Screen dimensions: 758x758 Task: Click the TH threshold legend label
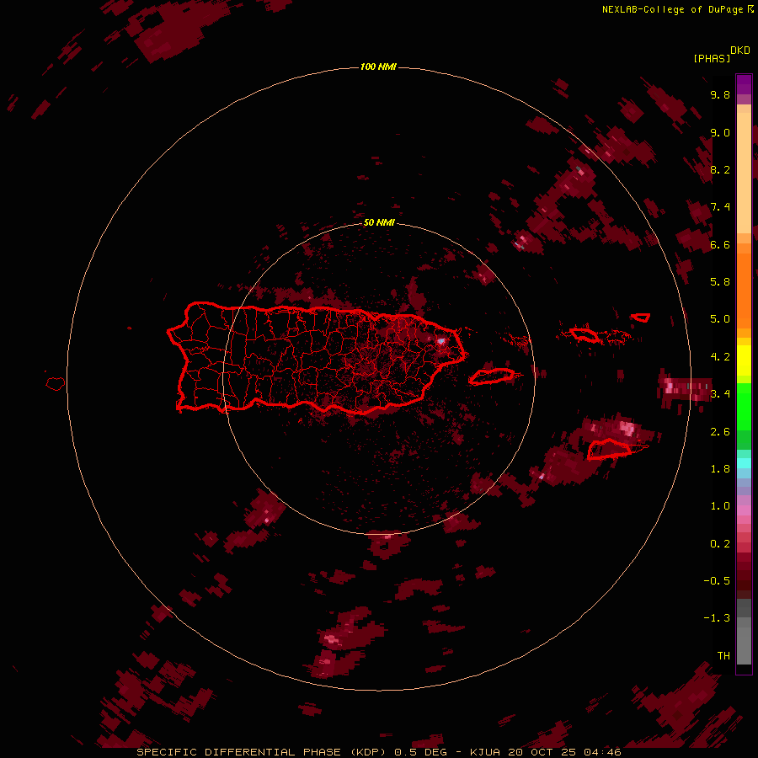coord(723,656)
